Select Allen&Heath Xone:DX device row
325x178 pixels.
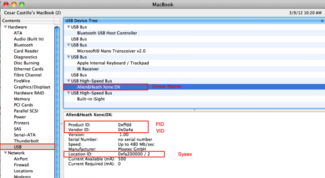pyautogui.click(x=195, y=87)
